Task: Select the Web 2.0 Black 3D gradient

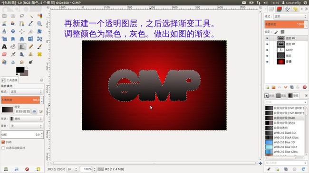Action: pyautogui.click(x=284, y=133)
